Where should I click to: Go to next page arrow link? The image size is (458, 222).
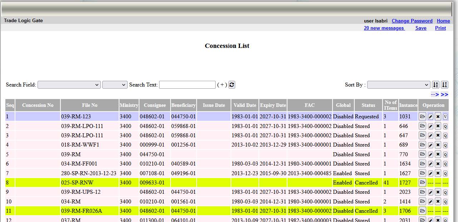click(x=435, y=94)
